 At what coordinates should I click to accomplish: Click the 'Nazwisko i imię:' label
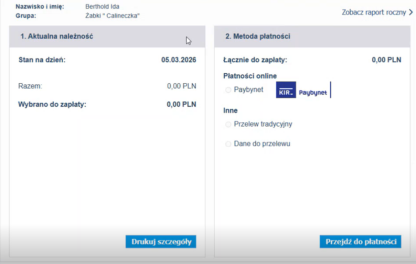pyautogui.click(x=40, y=7)
